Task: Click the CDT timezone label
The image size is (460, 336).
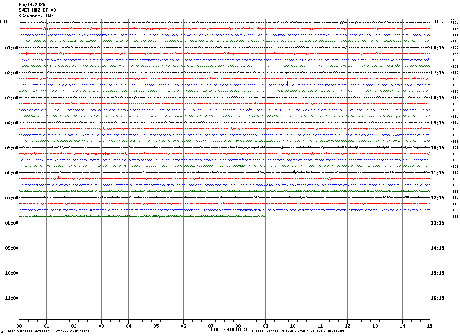Action: [x=4, y=22]
